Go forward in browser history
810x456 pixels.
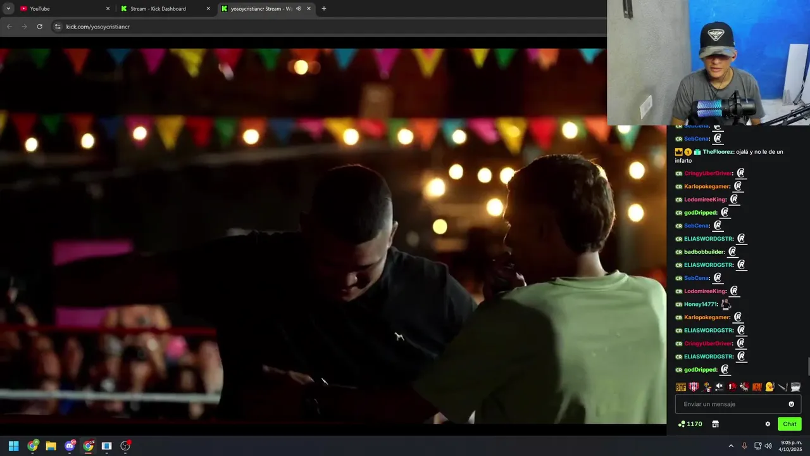point(24,27)
